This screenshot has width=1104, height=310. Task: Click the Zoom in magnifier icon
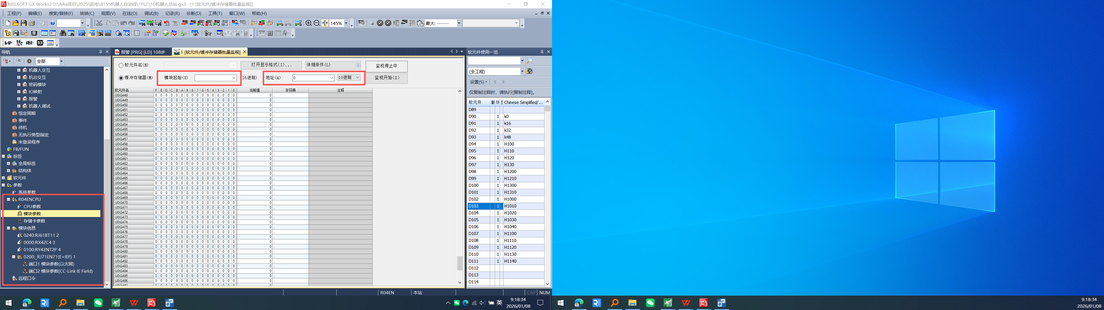click(x=308, y=23)
